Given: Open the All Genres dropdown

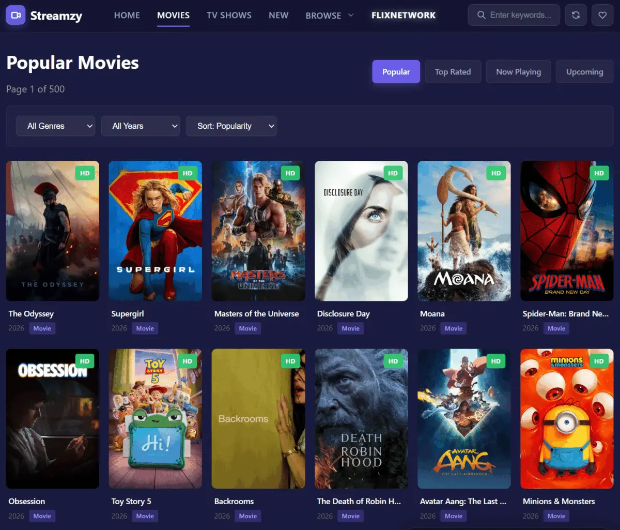Looking at the screenshot, I should 56,126.
